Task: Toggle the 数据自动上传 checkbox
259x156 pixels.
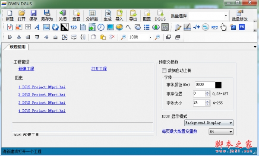Action: coord(164,70)
